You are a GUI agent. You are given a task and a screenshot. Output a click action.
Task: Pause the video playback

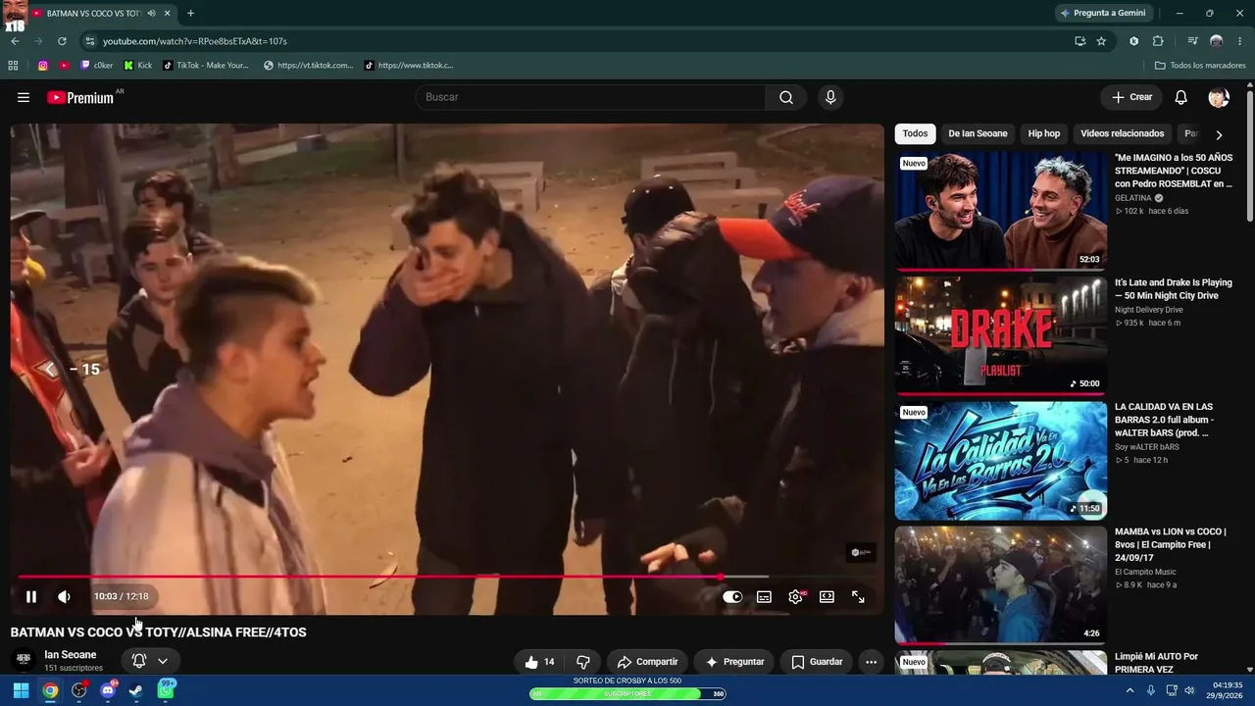tap(31, 596)
